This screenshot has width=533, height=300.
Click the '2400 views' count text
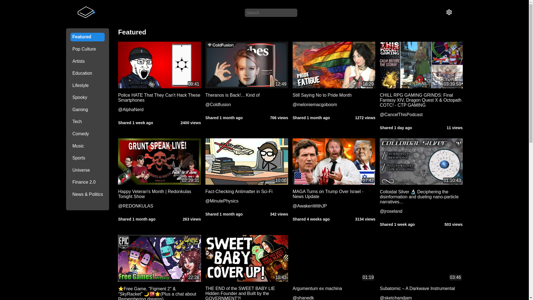tap(190, 123)
